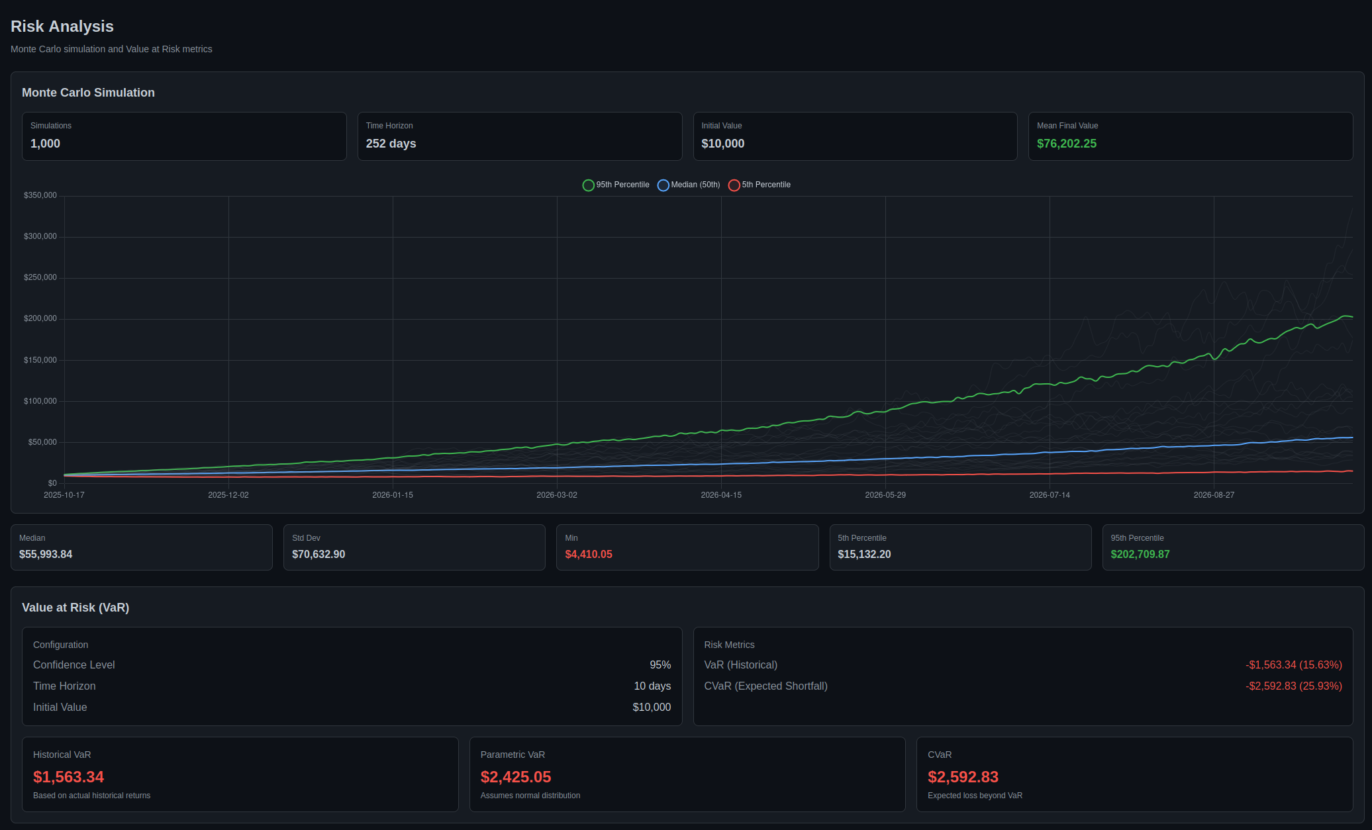Click the VaR (Historical) risk metric value
Viewport: 1372px width, 830px height.
tap(1293, 665)
